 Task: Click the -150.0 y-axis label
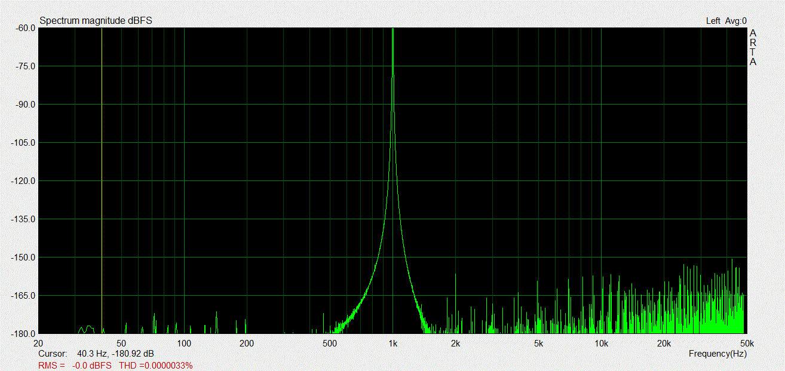(x=23, y=257)
